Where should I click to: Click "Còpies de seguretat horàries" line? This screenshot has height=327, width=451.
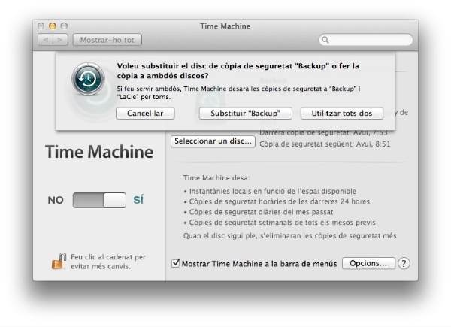280,201
